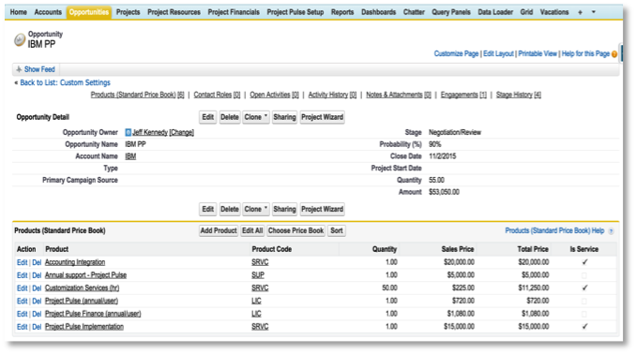Toggle Is Service checkbox for Annual support row
Image resolution: width=636 pixels, height=354 pixels.
[x=584, y=275]
